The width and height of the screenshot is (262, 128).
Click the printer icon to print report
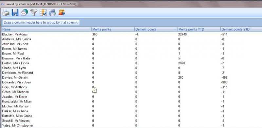point(6,12)
